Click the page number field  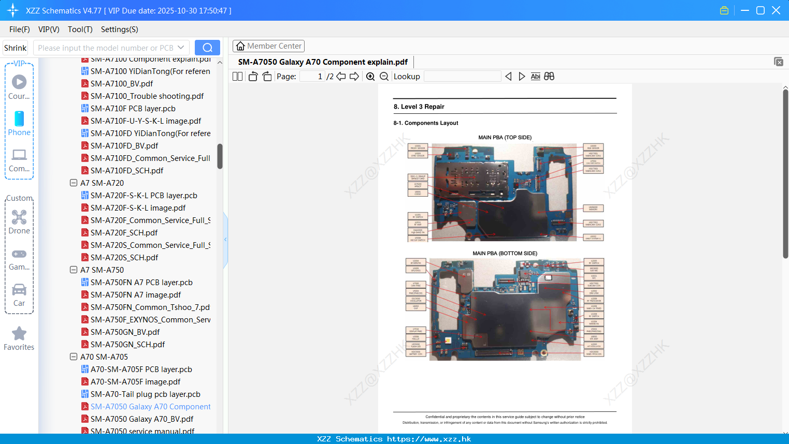[x=312, y=76]
